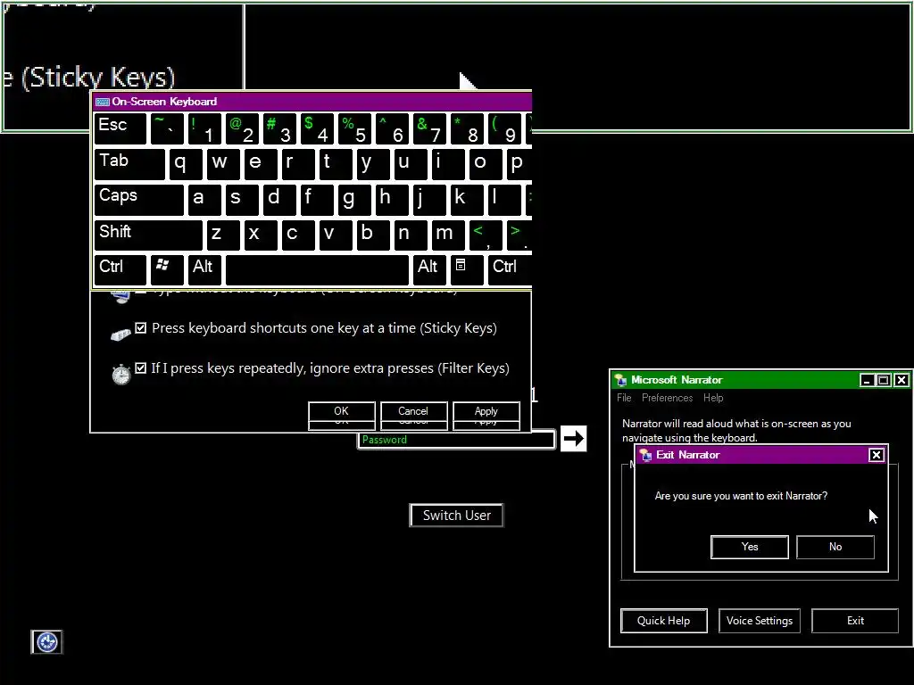The width and height of the screenshot is (914, 685).
Task: Click the 6 key on On-Screen Keyboard
Action: 392,128
